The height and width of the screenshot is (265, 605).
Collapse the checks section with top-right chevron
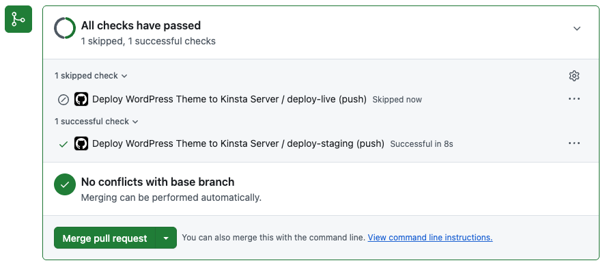coord(577,29)
